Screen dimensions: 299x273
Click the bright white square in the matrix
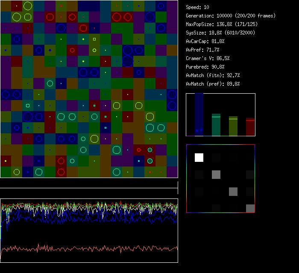pyautogui.click(x=199, y=158)
